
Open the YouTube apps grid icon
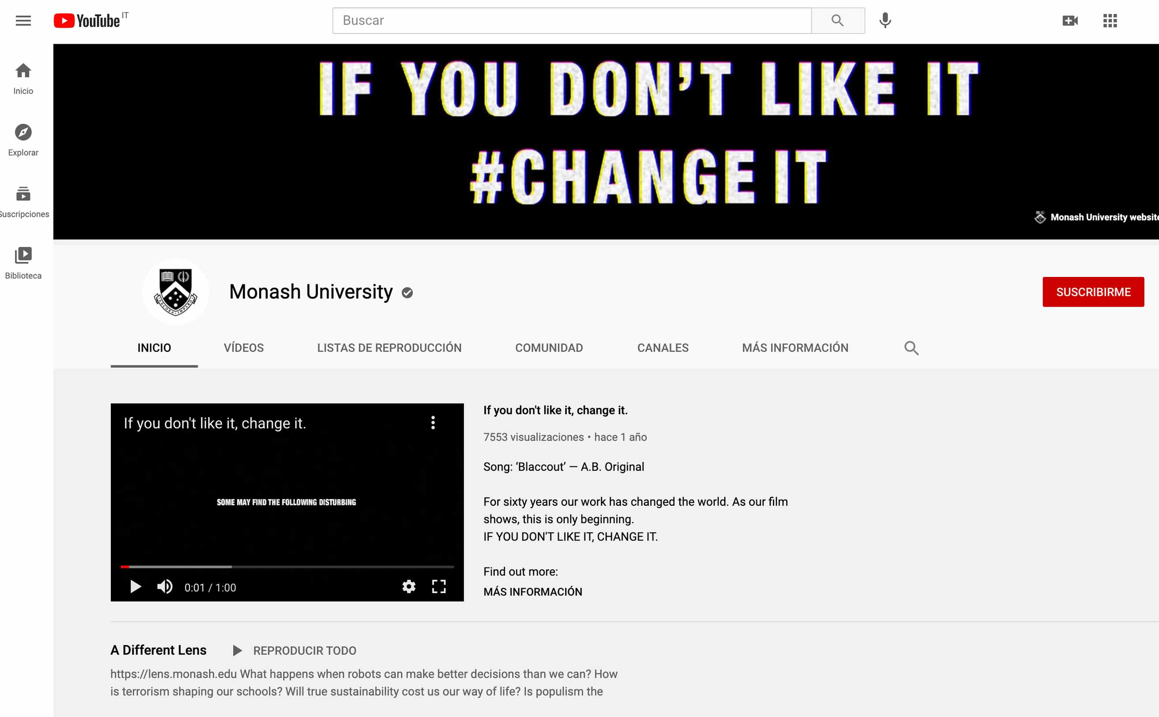pos(1110,20)
